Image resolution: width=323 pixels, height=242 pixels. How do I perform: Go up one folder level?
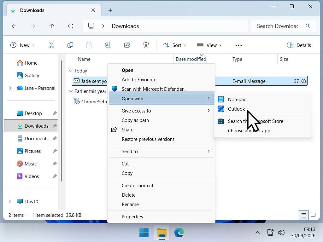[52, 26]
